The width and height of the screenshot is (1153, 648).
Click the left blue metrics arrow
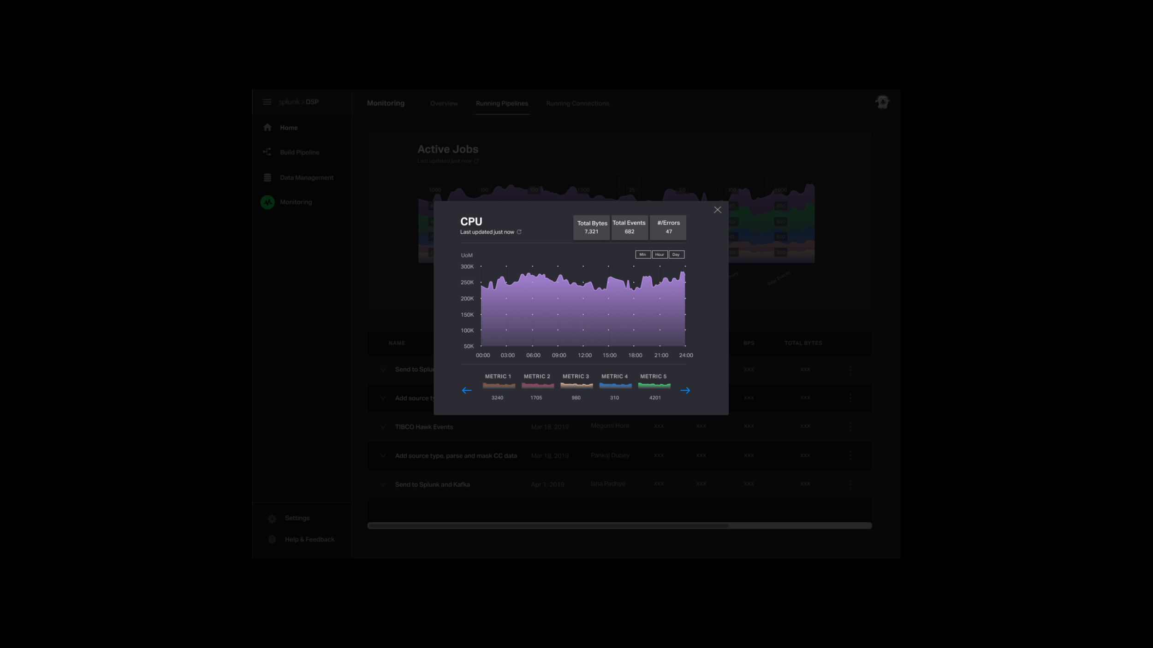tap(467, 390)
